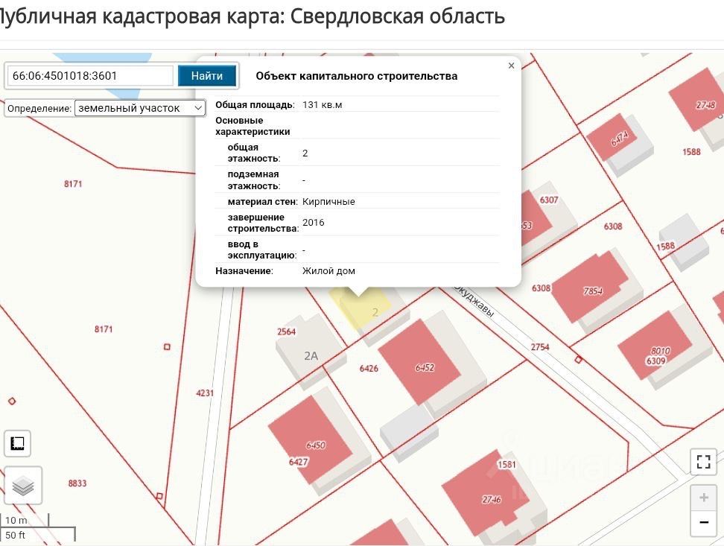The height and width of the screenshot is (546, 724).
Task: Click the 10 m scale bar
Action: click(x=25, y=520)
